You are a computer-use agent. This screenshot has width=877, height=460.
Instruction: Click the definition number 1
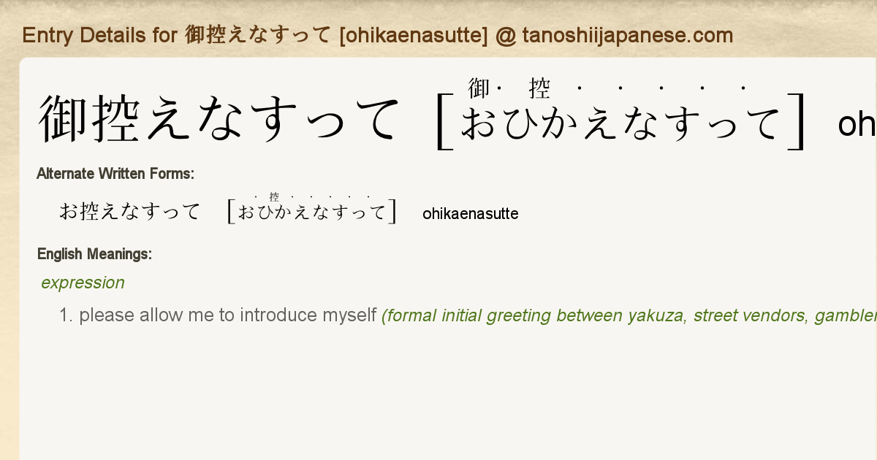[x=66, y=315]
